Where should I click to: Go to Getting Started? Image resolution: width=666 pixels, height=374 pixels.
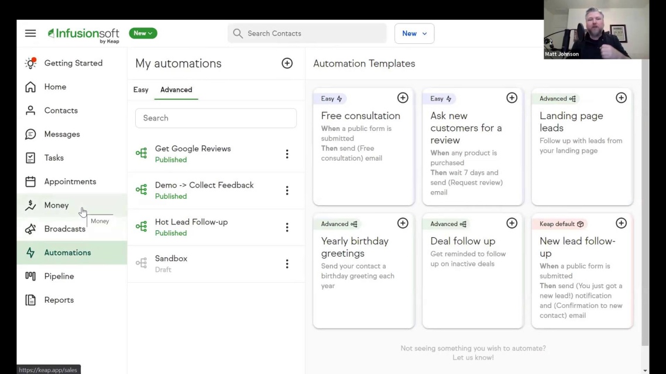click(72, 63)
